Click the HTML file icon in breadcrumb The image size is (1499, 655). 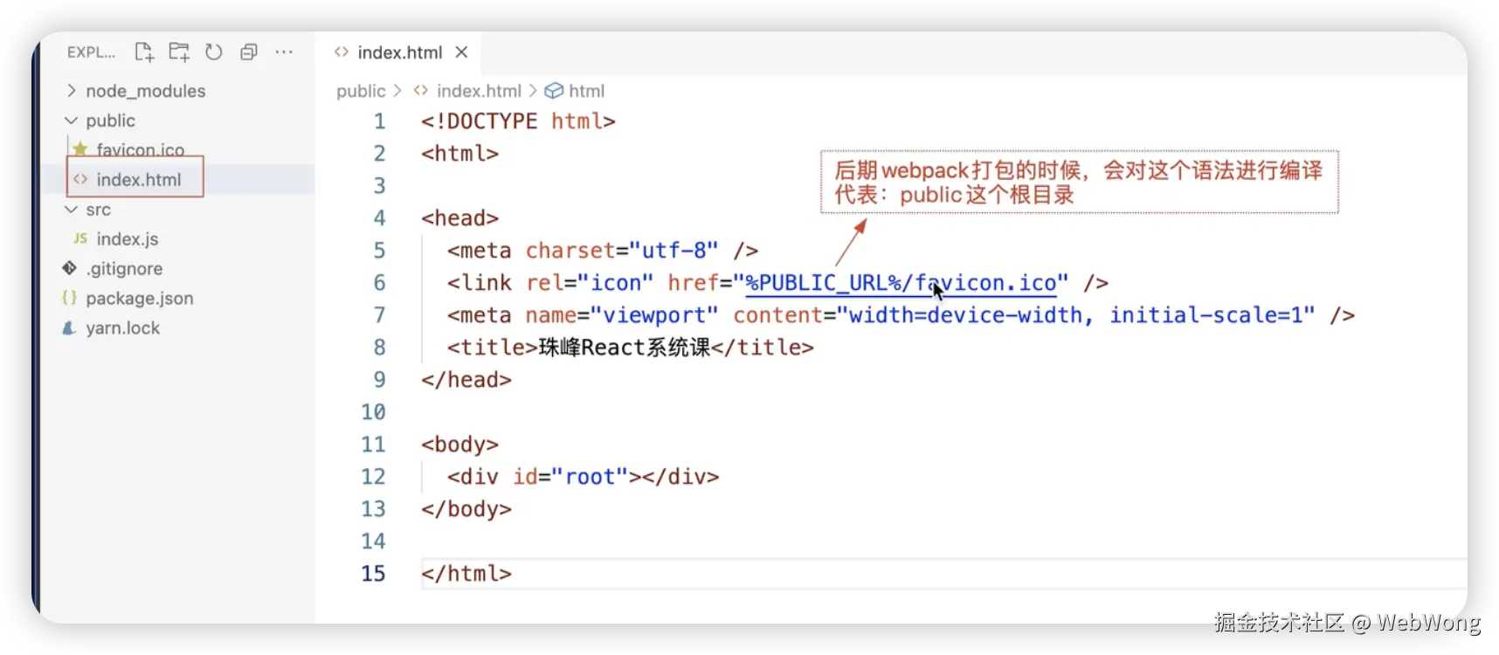tap(421, 90)
